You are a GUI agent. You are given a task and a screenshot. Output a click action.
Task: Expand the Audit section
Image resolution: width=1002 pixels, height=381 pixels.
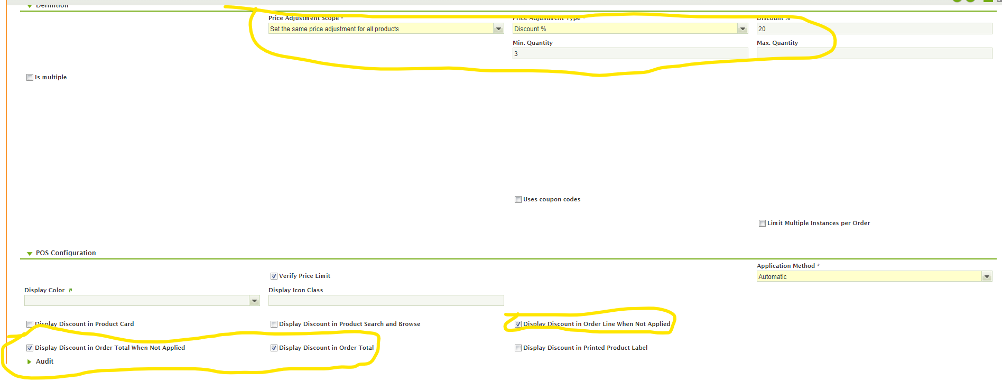point(30,361)
